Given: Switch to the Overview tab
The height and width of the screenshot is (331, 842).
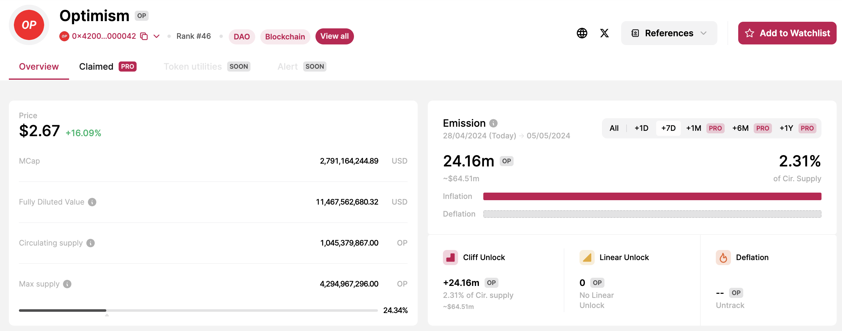Looking at the screenshot, I should point(39,66).
